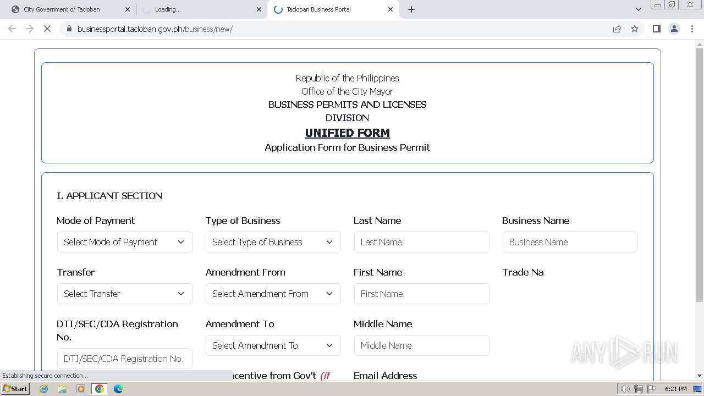Open Select Amendment To dropdown
The width and height of the screenshot is (704, 396).
tap(273, 345)
